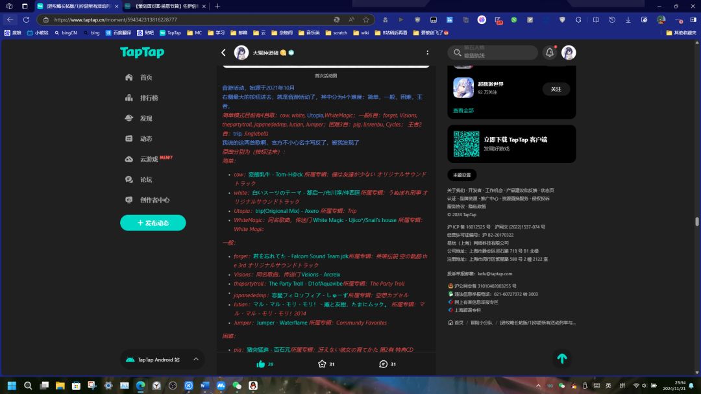Open the scratch bookmarks folder
The image size is (701, 394).
336,32
